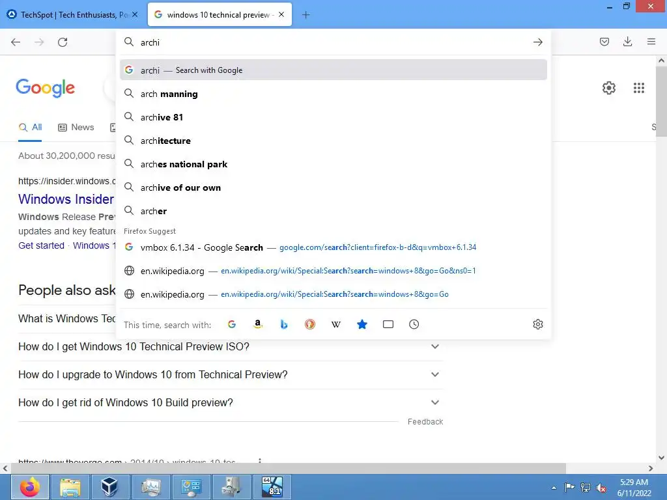Click the go arrow in the address bar
The width and height of the screenshot is (667, 500).
point(537,42)
